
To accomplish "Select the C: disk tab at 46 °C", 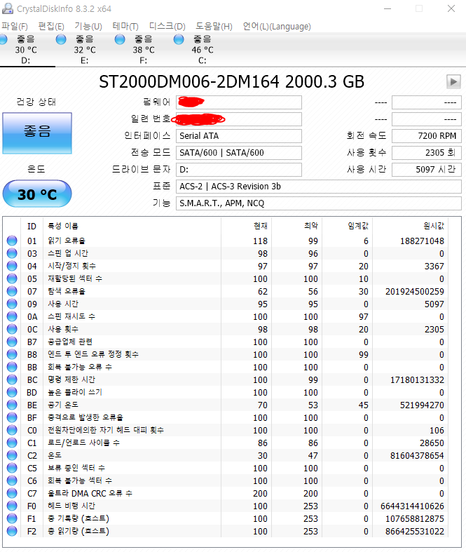I will [x=203, y=50].
